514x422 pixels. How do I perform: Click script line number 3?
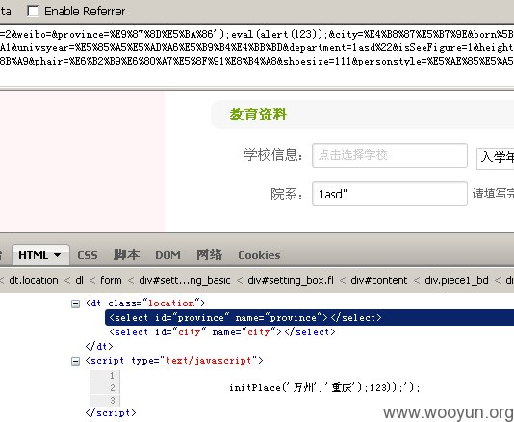tap(112, 401)
